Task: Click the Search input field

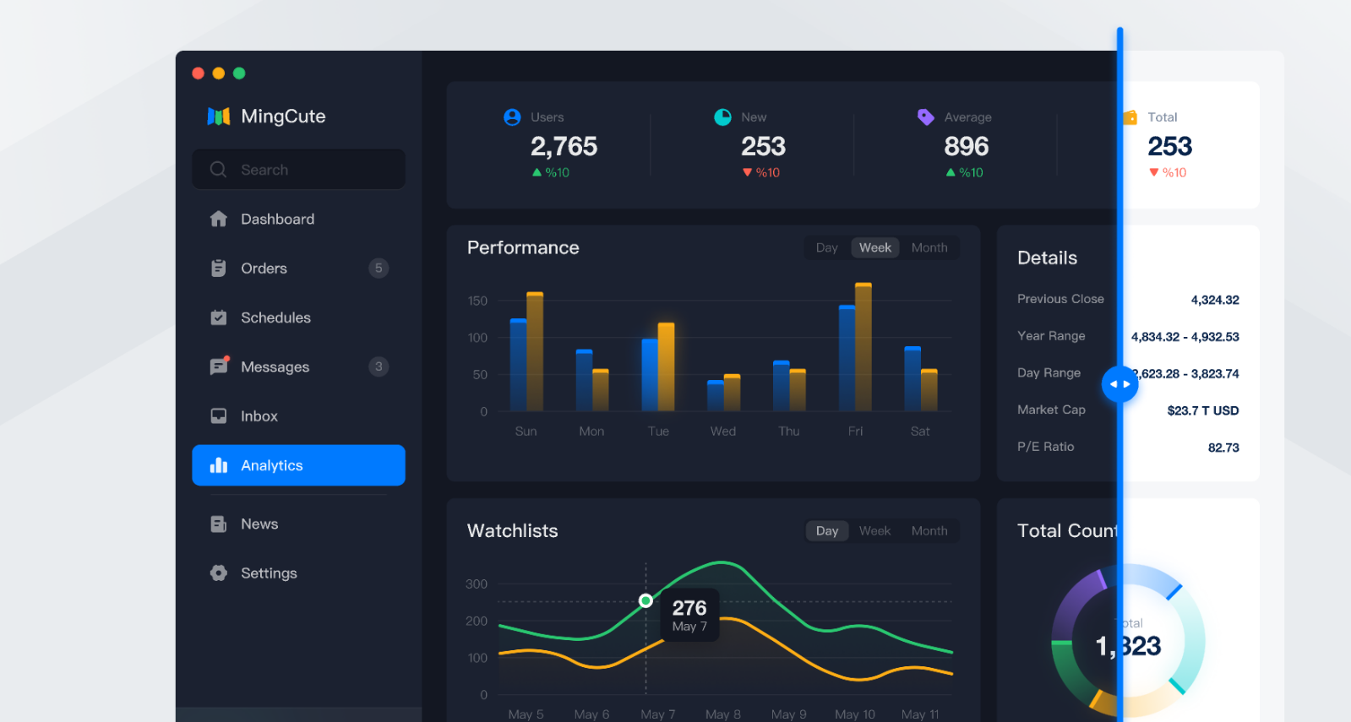Action: coord(298,170)
